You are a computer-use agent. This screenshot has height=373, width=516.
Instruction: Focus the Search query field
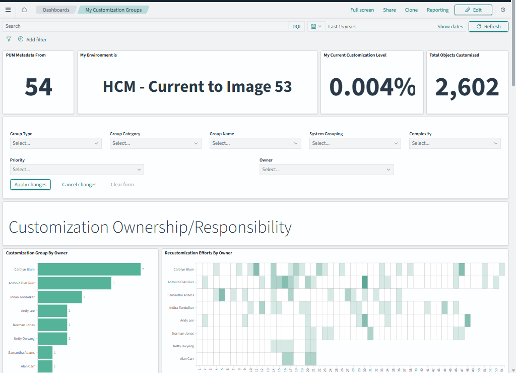pos(146,26)
